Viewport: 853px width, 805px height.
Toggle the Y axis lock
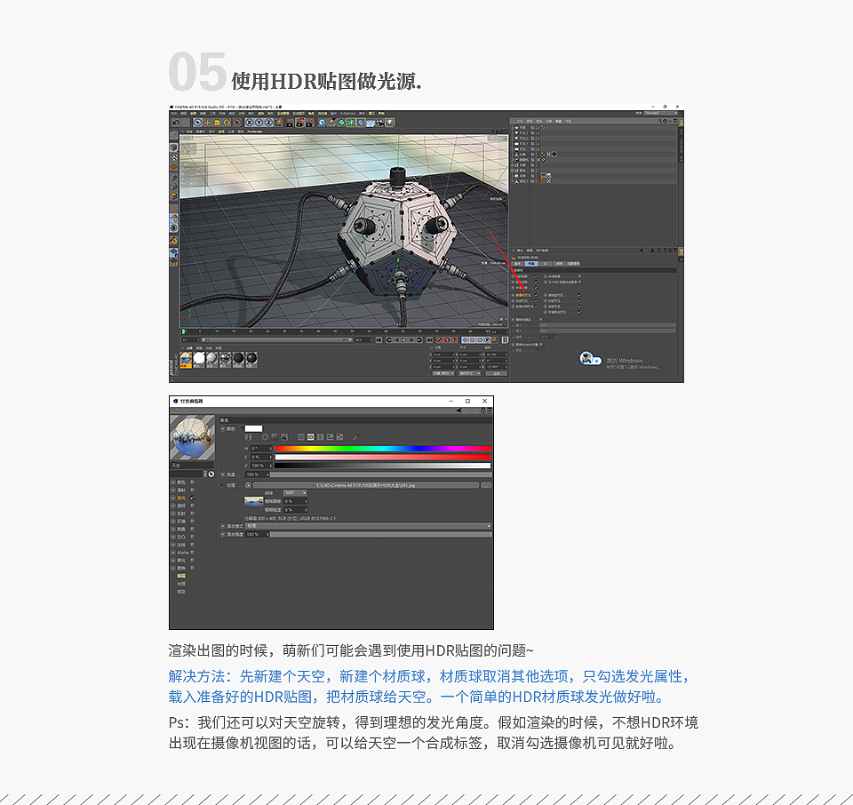click(259, 123)
